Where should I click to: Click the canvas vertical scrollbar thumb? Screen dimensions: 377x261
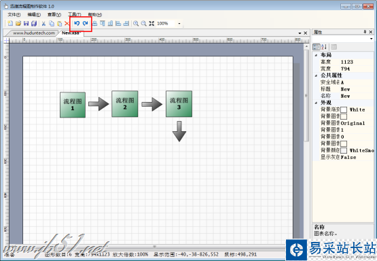point(306,96)
